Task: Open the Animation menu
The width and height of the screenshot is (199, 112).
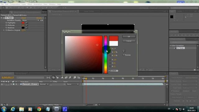Action: (38, 4)
